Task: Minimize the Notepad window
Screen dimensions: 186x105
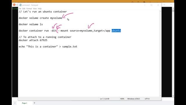Action: (x=145, y=5)
